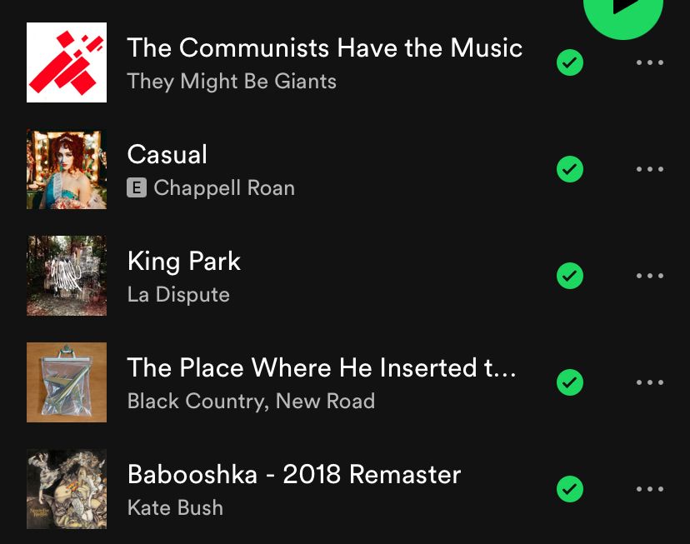
Task: Toggle saved checkmark for Babooshka
Action: click(x=570, y=488)
